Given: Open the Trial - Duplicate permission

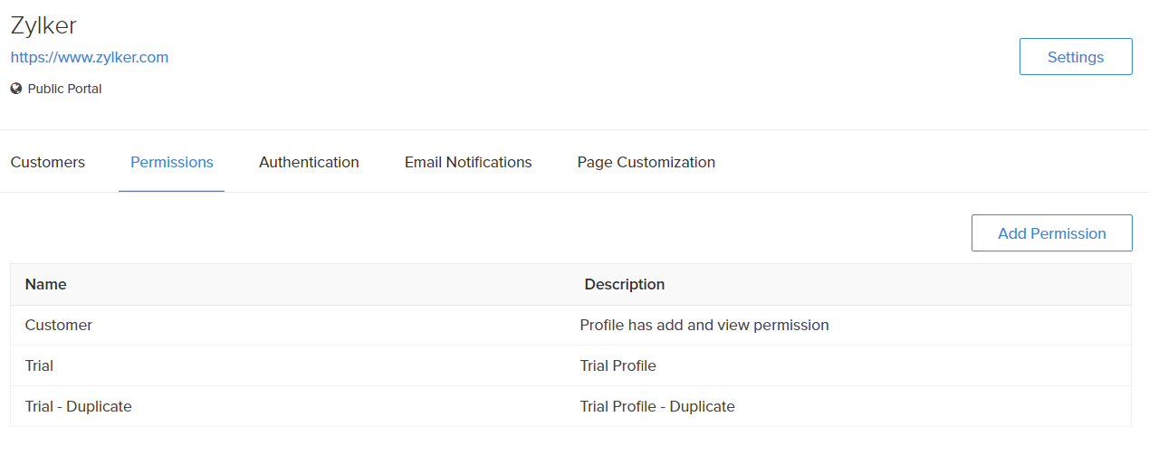Looking at the screenshot, I should coord(78,406).
